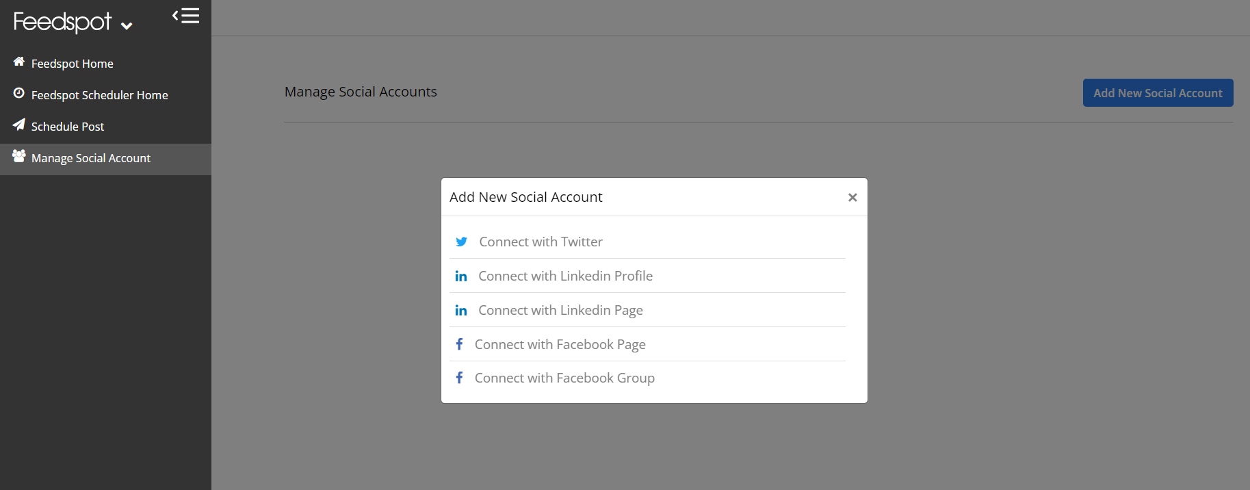This screenshot has width=1250, height=490.
Task: Click LinkedIn icon beside Linkedin Page
Action: [x=461, y=310]
